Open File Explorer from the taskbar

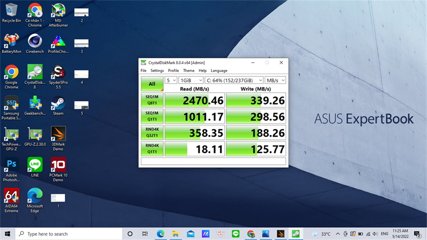click(176, 234)
